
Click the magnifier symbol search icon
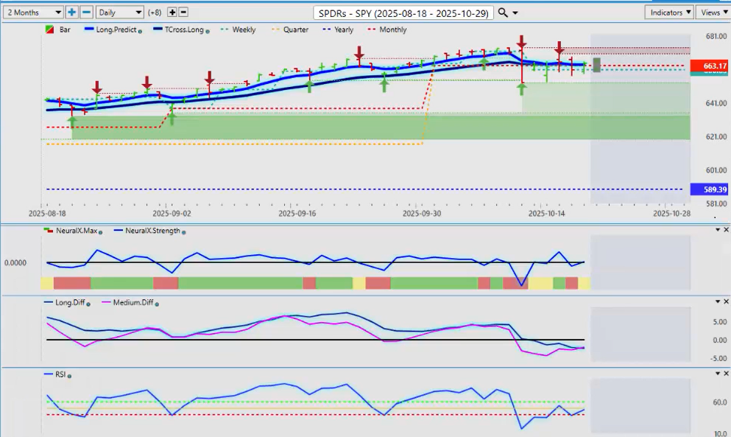tap(503, 13)
